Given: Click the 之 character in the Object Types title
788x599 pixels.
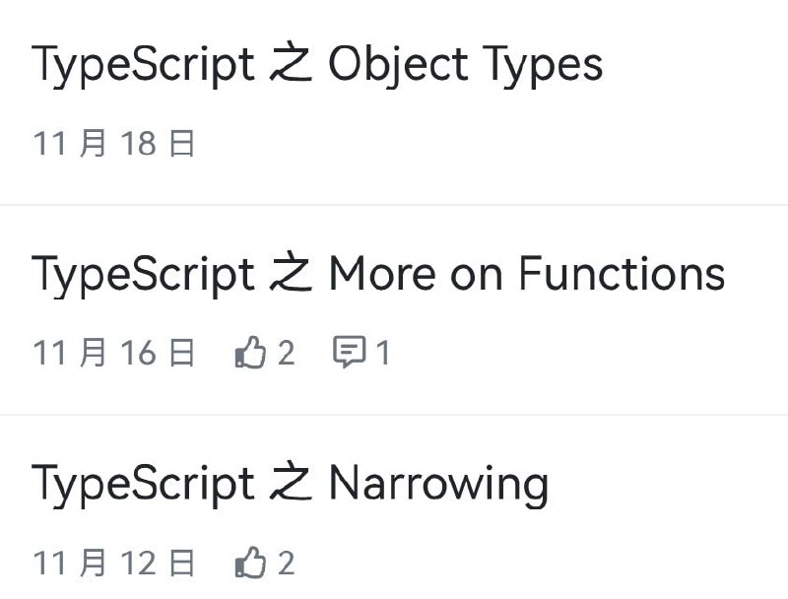Looking at the screenshot, I should (x=286, y=62).
